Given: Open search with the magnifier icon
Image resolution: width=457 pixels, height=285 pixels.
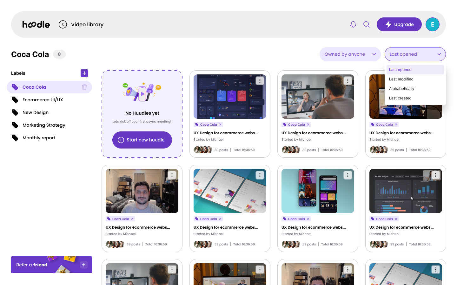Looking at the screenshot, I should pos(367,24).
